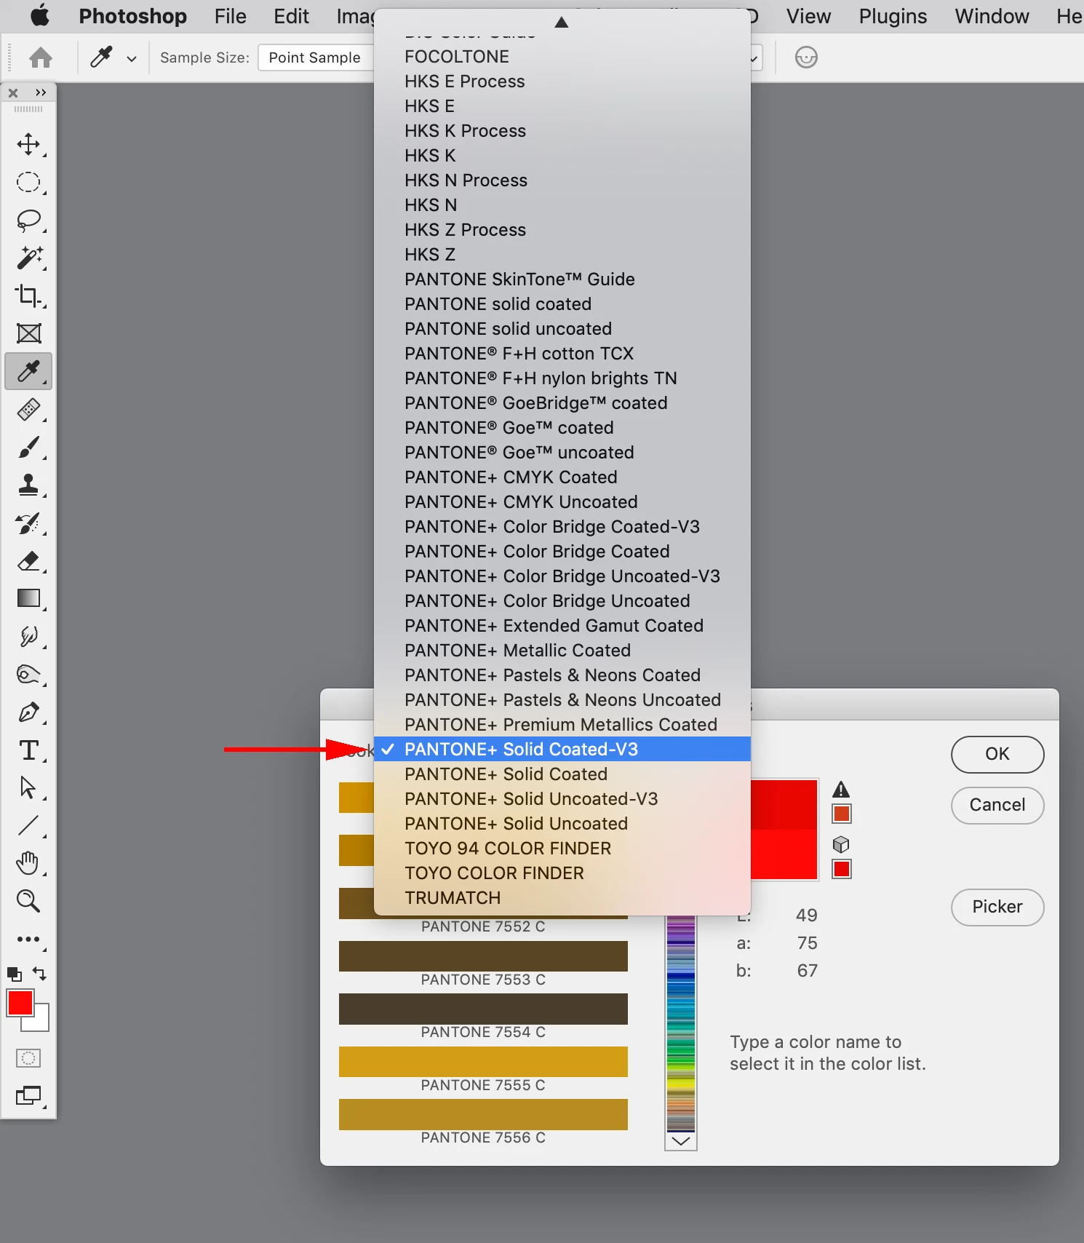Select the Move tool

[28, 144]
